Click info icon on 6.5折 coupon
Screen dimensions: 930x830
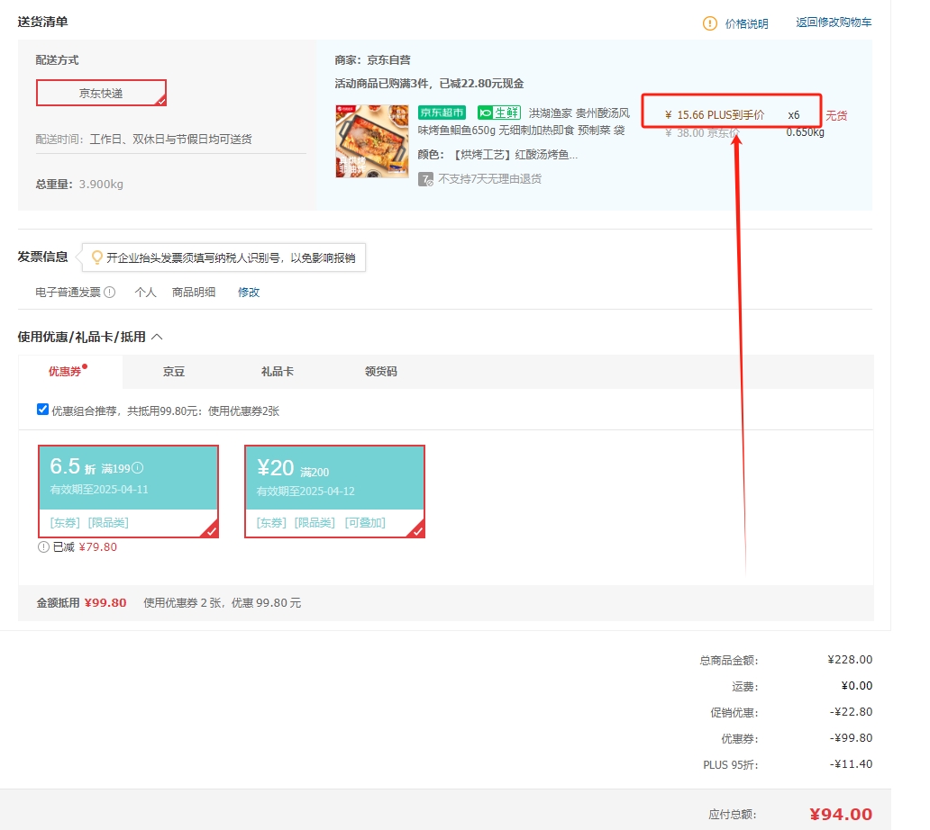(138, 468)
